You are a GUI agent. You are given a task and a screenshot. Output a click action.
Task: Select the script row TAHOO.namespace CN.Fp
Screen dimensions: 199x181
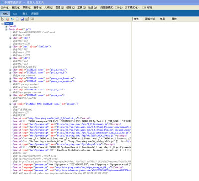click(x=72, y=121)
